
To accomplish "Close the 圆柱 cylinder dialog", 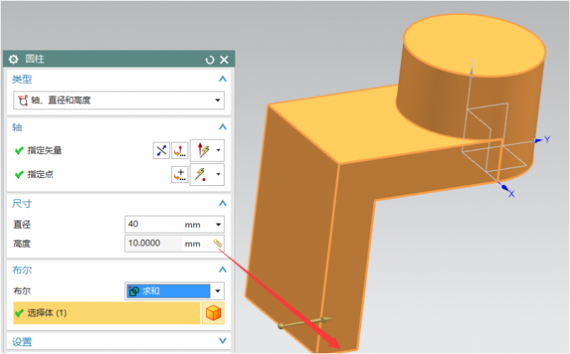I will tap(223, 60).
